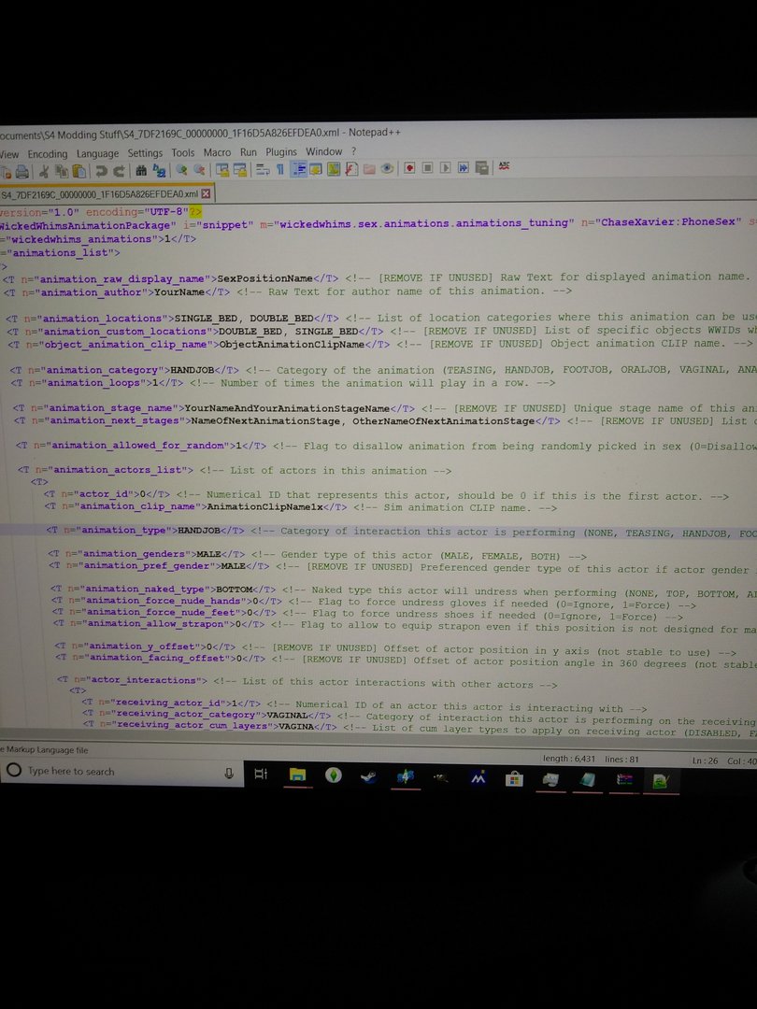Toggle synchronized vertical scrolling

point(222,170)
